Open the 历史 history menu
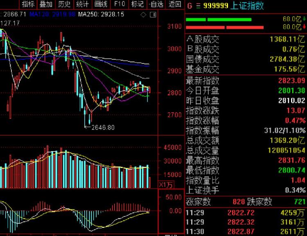 point(64,4)
